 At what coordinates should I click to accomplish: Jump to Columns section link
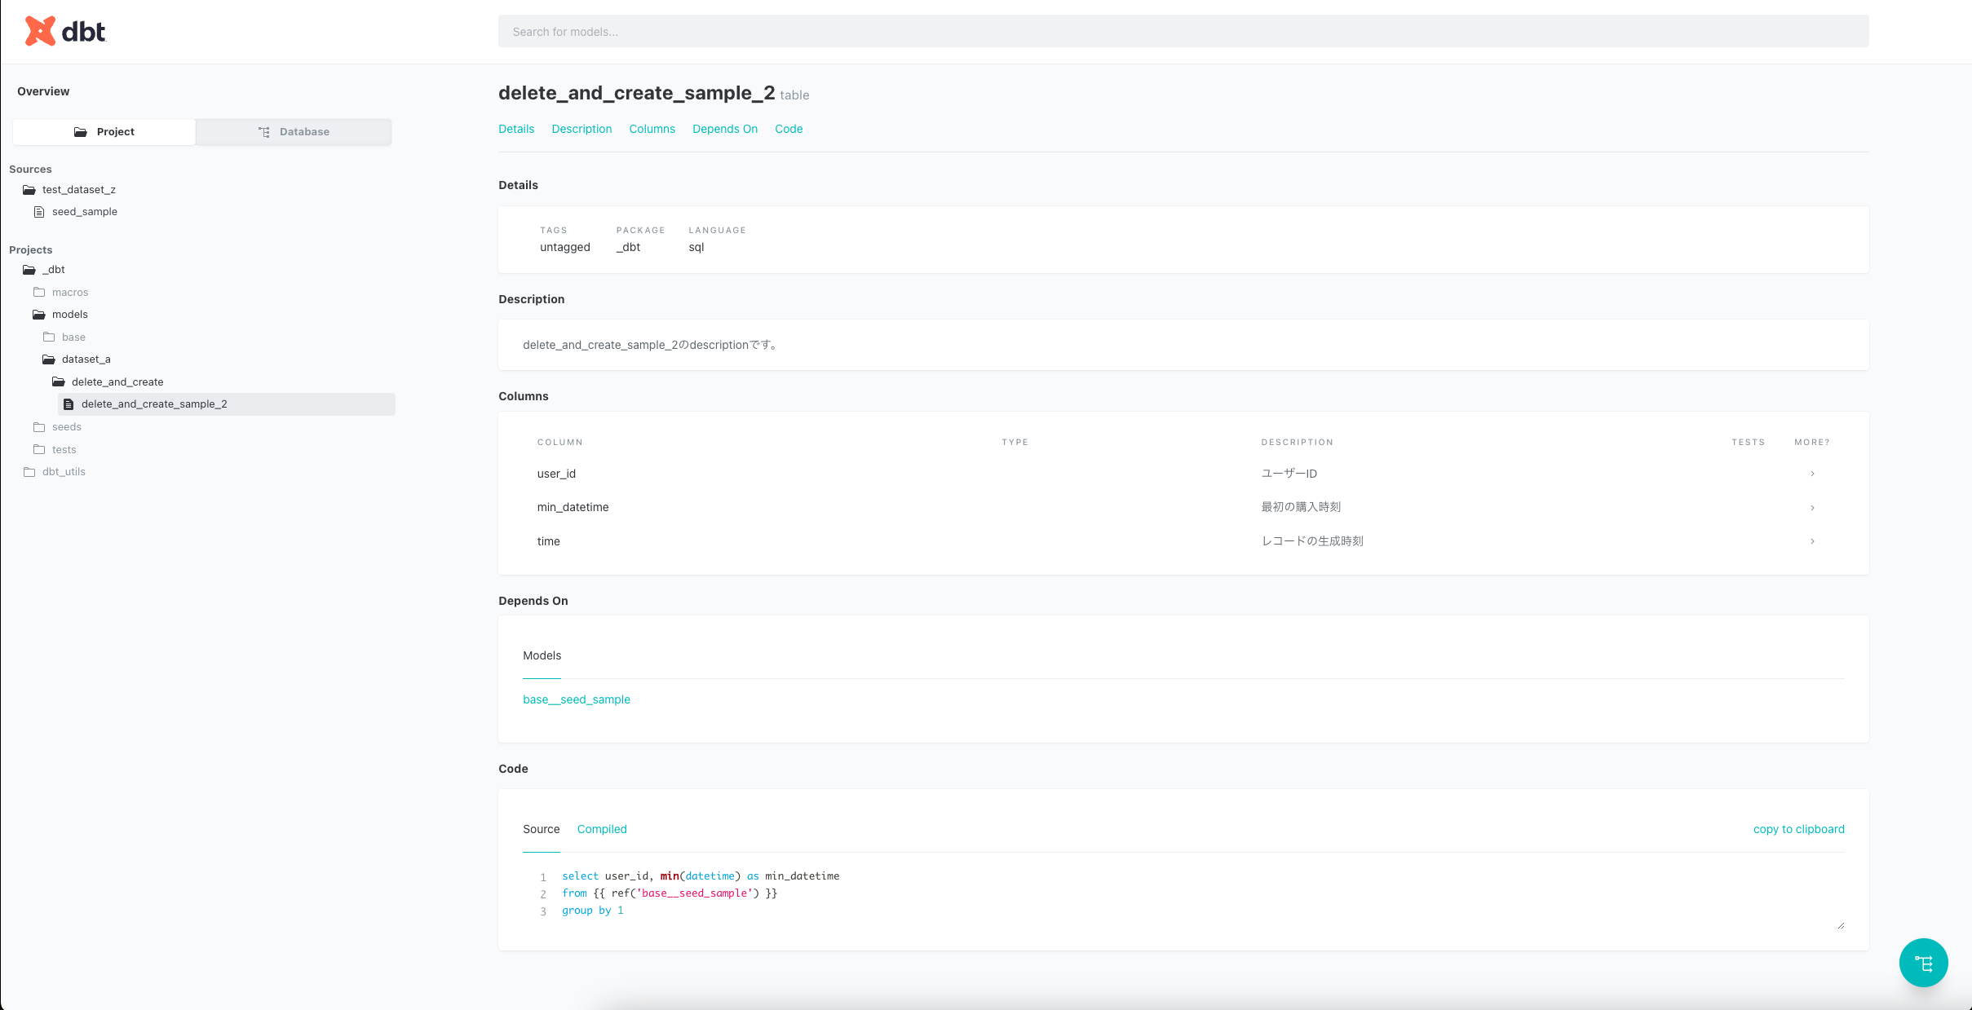coord(652,129)
